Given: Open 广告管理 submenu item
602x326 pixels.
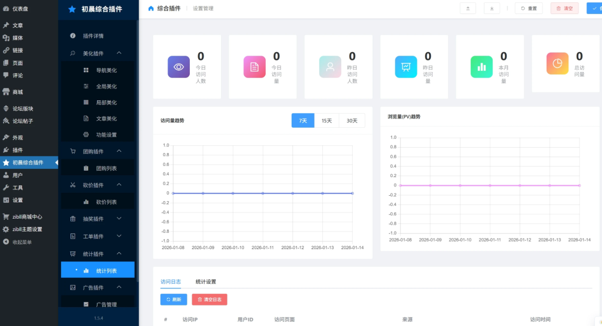Looking at the screenshot, I should (98, 304).
